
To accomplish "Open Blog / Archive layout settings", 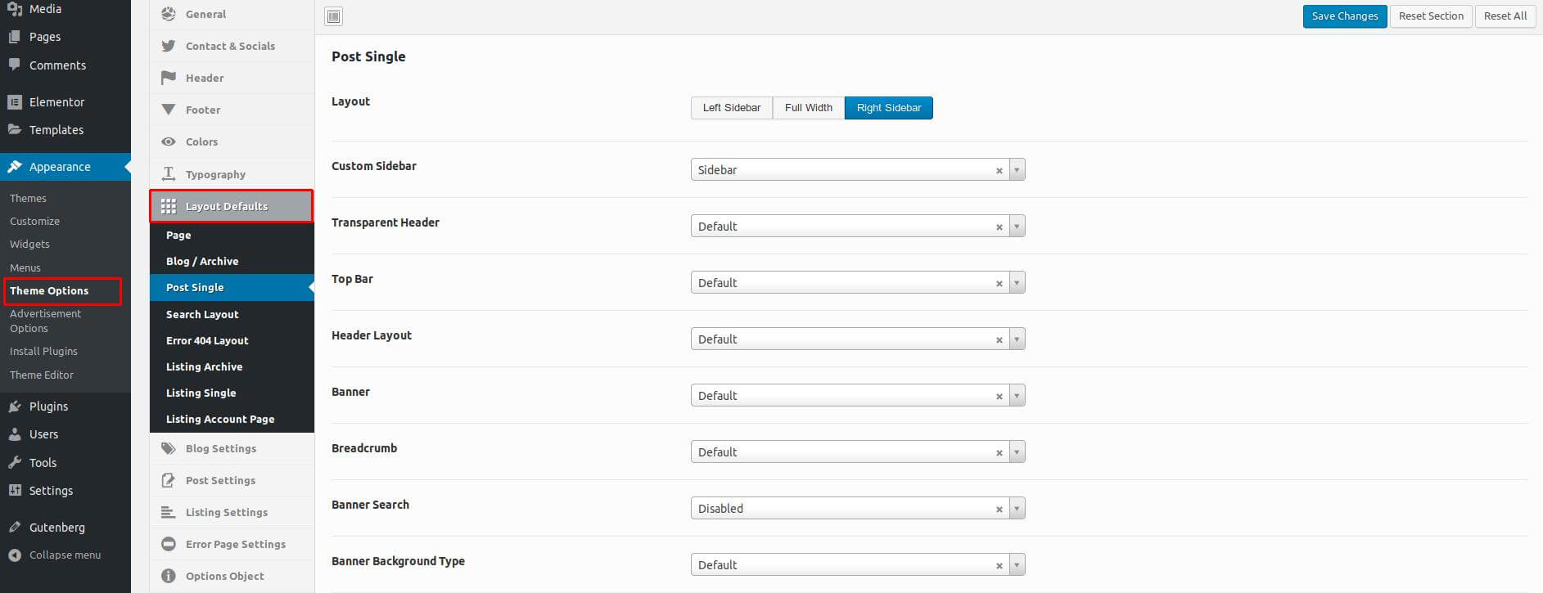I will click(x=232, y=261).
